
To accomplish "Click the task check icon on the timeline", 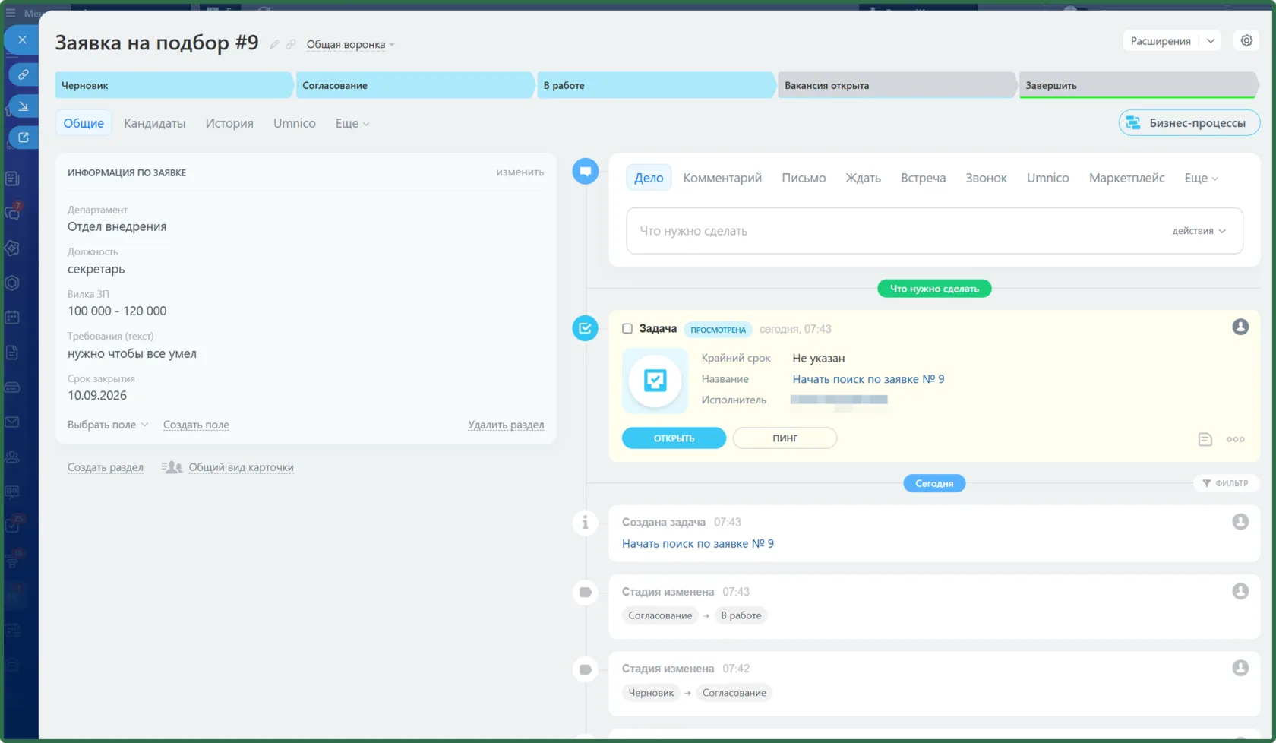I will (585, 328).
